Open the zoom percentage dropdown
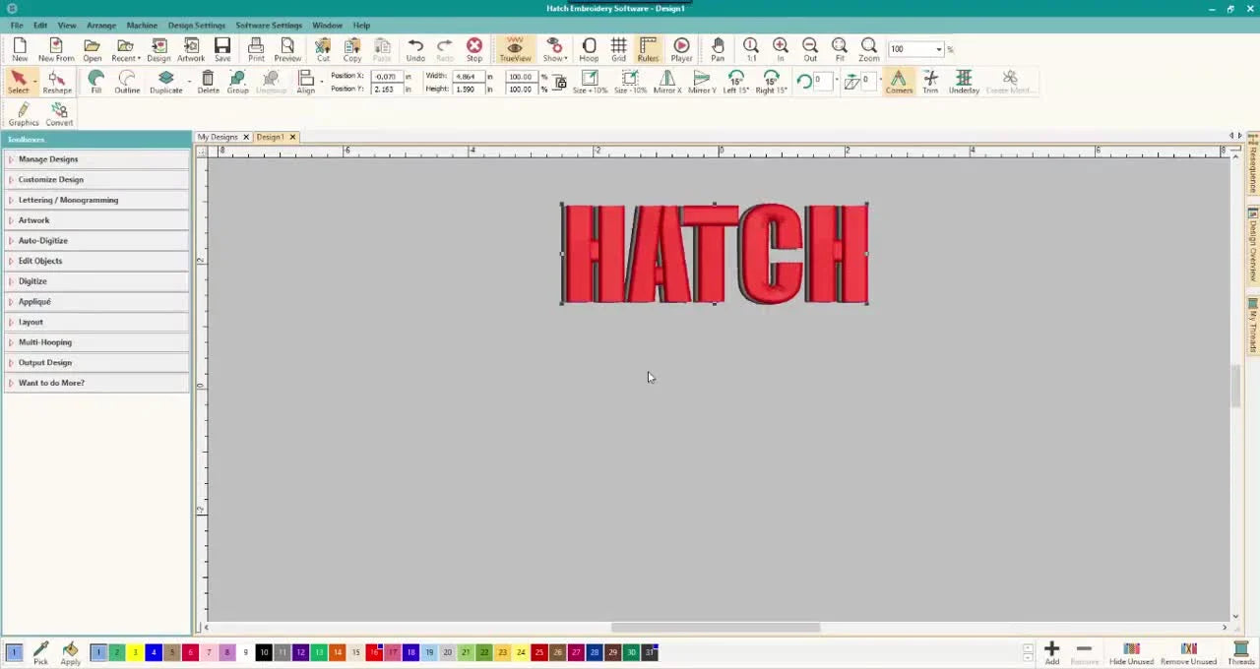1260x669 pixels. [x=939, y=49]
